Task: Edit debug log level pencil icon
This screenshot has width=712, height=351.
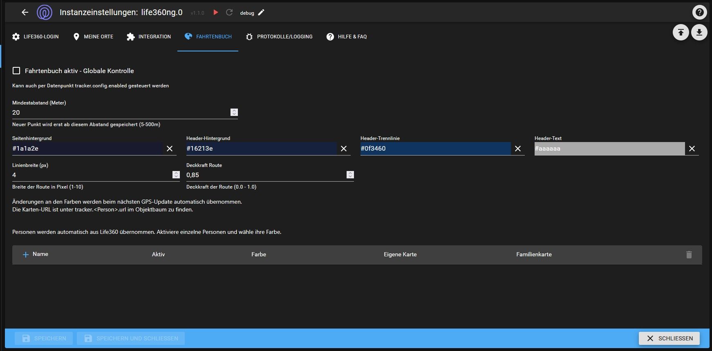Action: coord(262,12)
